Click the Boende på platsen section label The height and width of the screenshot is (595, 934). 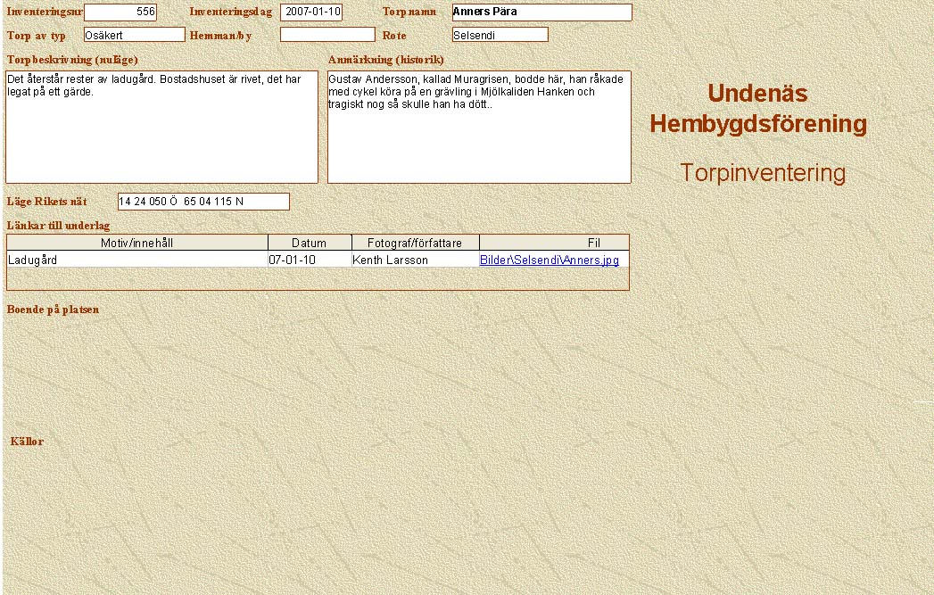[x=53, y=310]
